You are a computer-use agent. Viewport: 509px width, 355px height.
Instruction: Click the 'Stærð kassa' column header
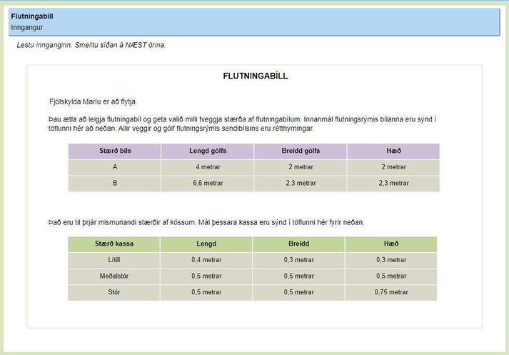(x=114, y=244)
